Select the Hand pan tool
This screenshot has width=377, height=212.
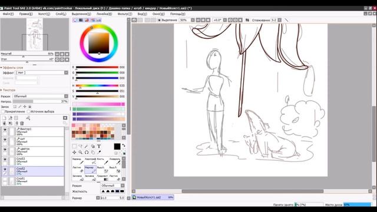(x=93, y=152)
